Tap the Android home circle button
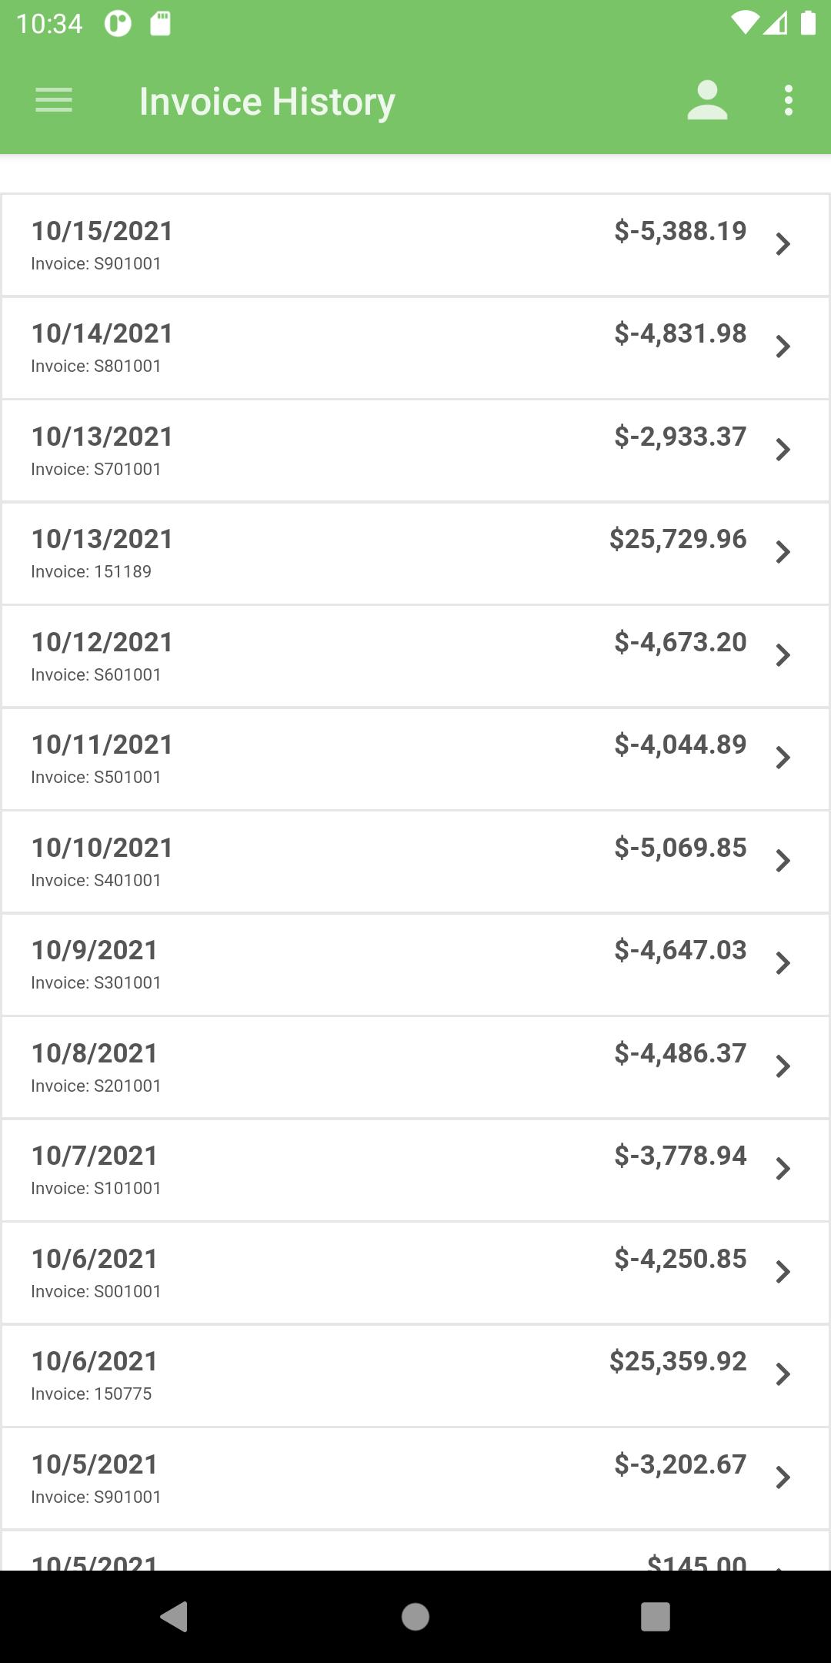The height and width of the screenshot is (1663, 831). [415, 1616]
